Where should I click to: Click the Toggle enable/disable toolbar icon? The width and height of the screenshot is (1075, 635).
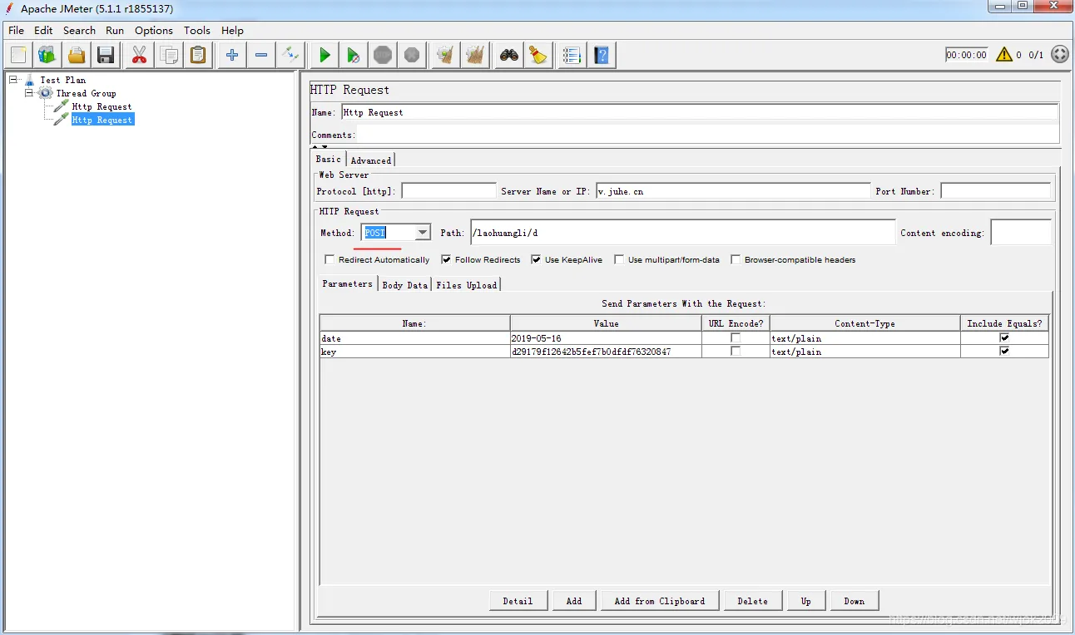coord(290,56)
